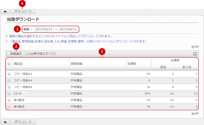Check the コピー用紙A4 row checkbox

(x=9, y=81)
